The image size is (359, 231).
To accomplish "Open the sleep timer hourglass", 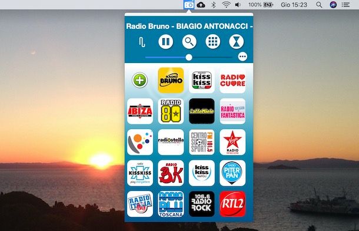I will click(236, 42).
